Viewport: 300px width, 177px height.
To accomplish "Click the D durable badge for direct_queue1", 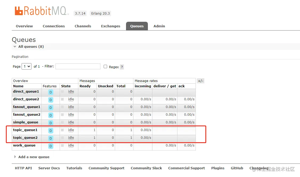I will [x=51, y=92].
